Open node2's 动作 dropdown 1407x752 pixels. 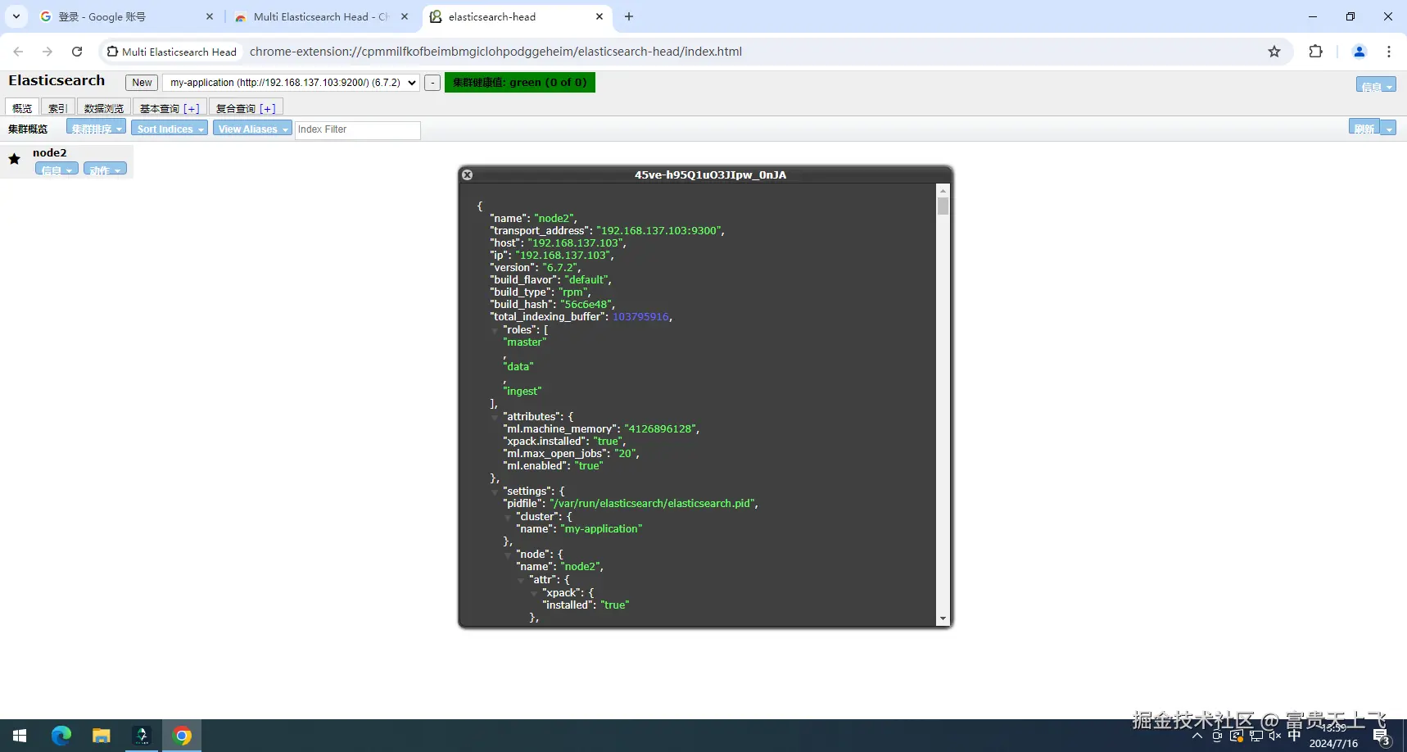click(x=105, y=170)
